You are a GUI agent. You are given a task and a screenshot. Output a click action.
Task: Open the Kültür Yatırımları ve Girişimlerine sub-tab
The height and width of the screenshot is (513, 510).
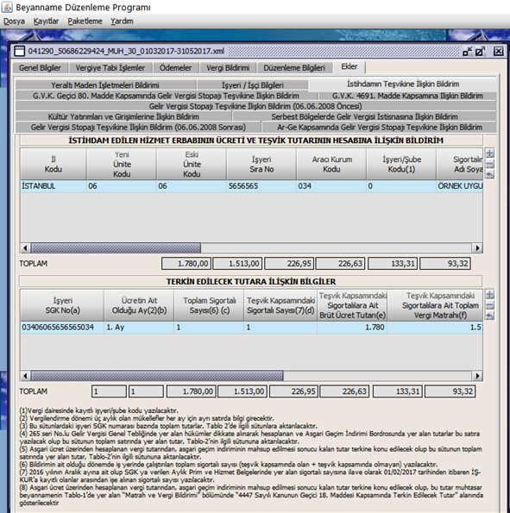tap(123, 116)
